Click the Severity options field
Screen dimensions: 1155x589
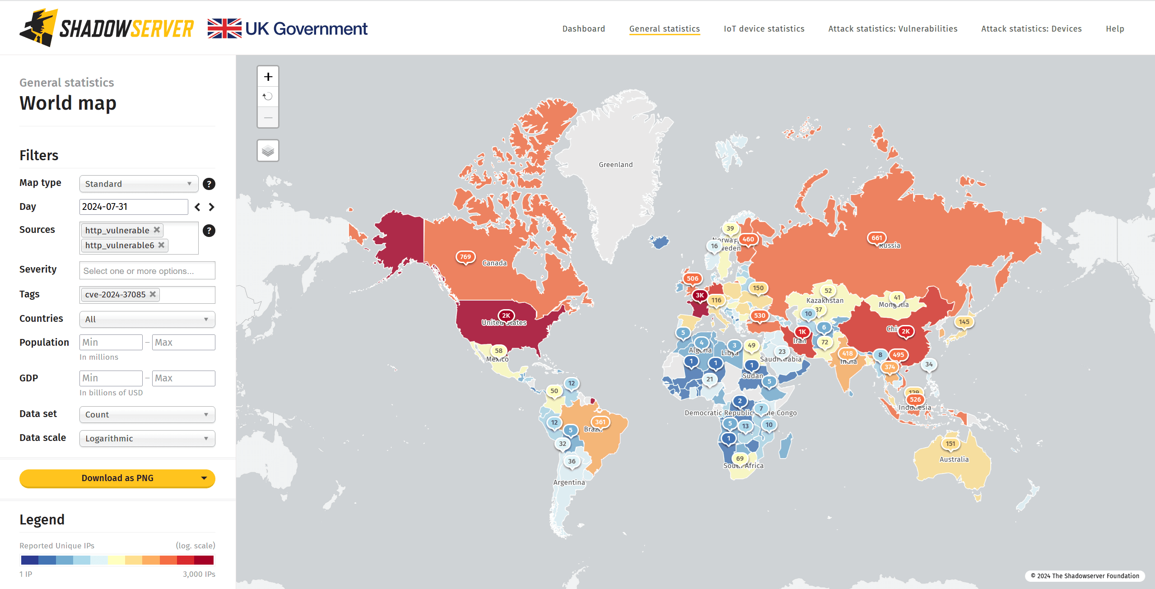coord(147,271)
